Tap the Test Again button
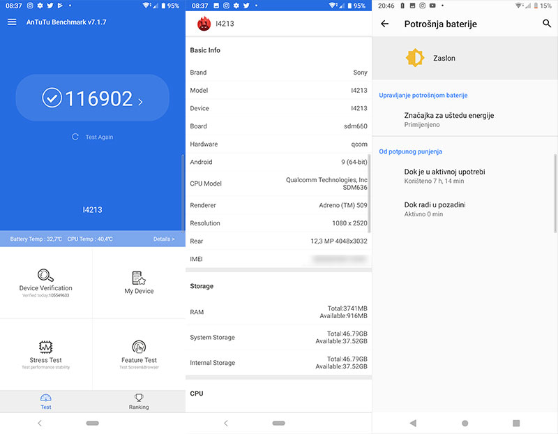 [92, 137]
